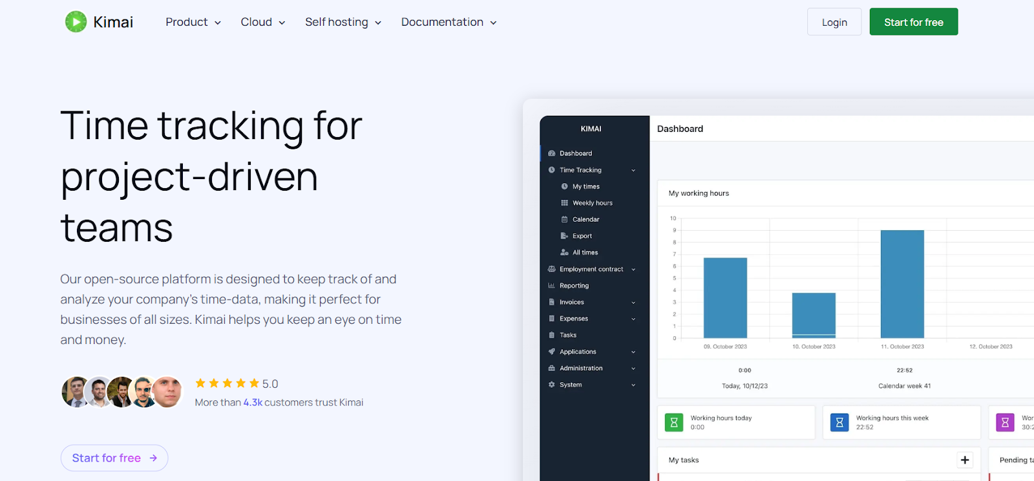Image resolution: width=1034 pixels, height=481 pixels.
Task: Click the Calendar sidebar icon
Action: point(565,219)
